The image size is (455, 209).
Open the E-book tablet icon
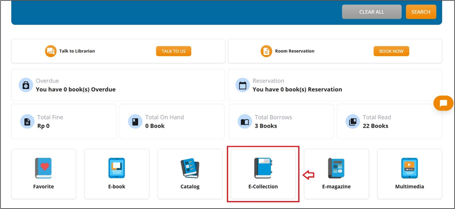(117, 168)
